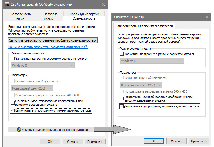Open 8-разрядный цвет dropdown in GOALcity dialog

tap(141, 85)
